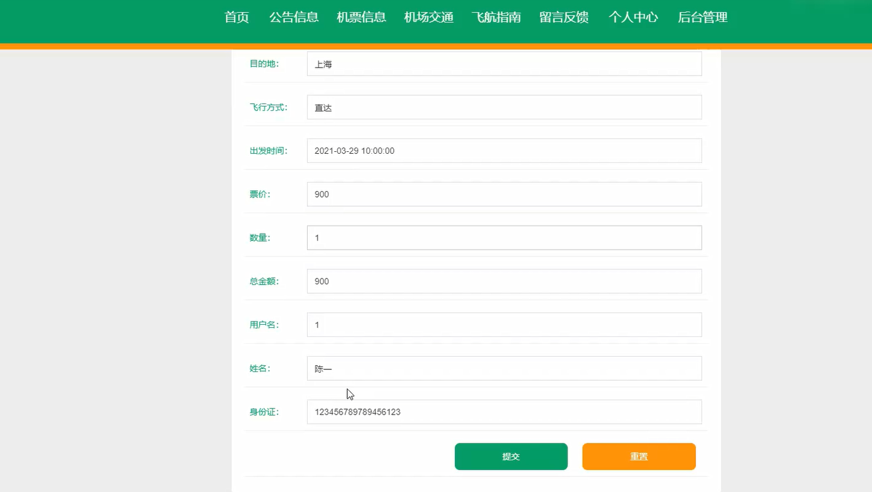Click the 飞行方式: label text

click(x=268, y=107)
